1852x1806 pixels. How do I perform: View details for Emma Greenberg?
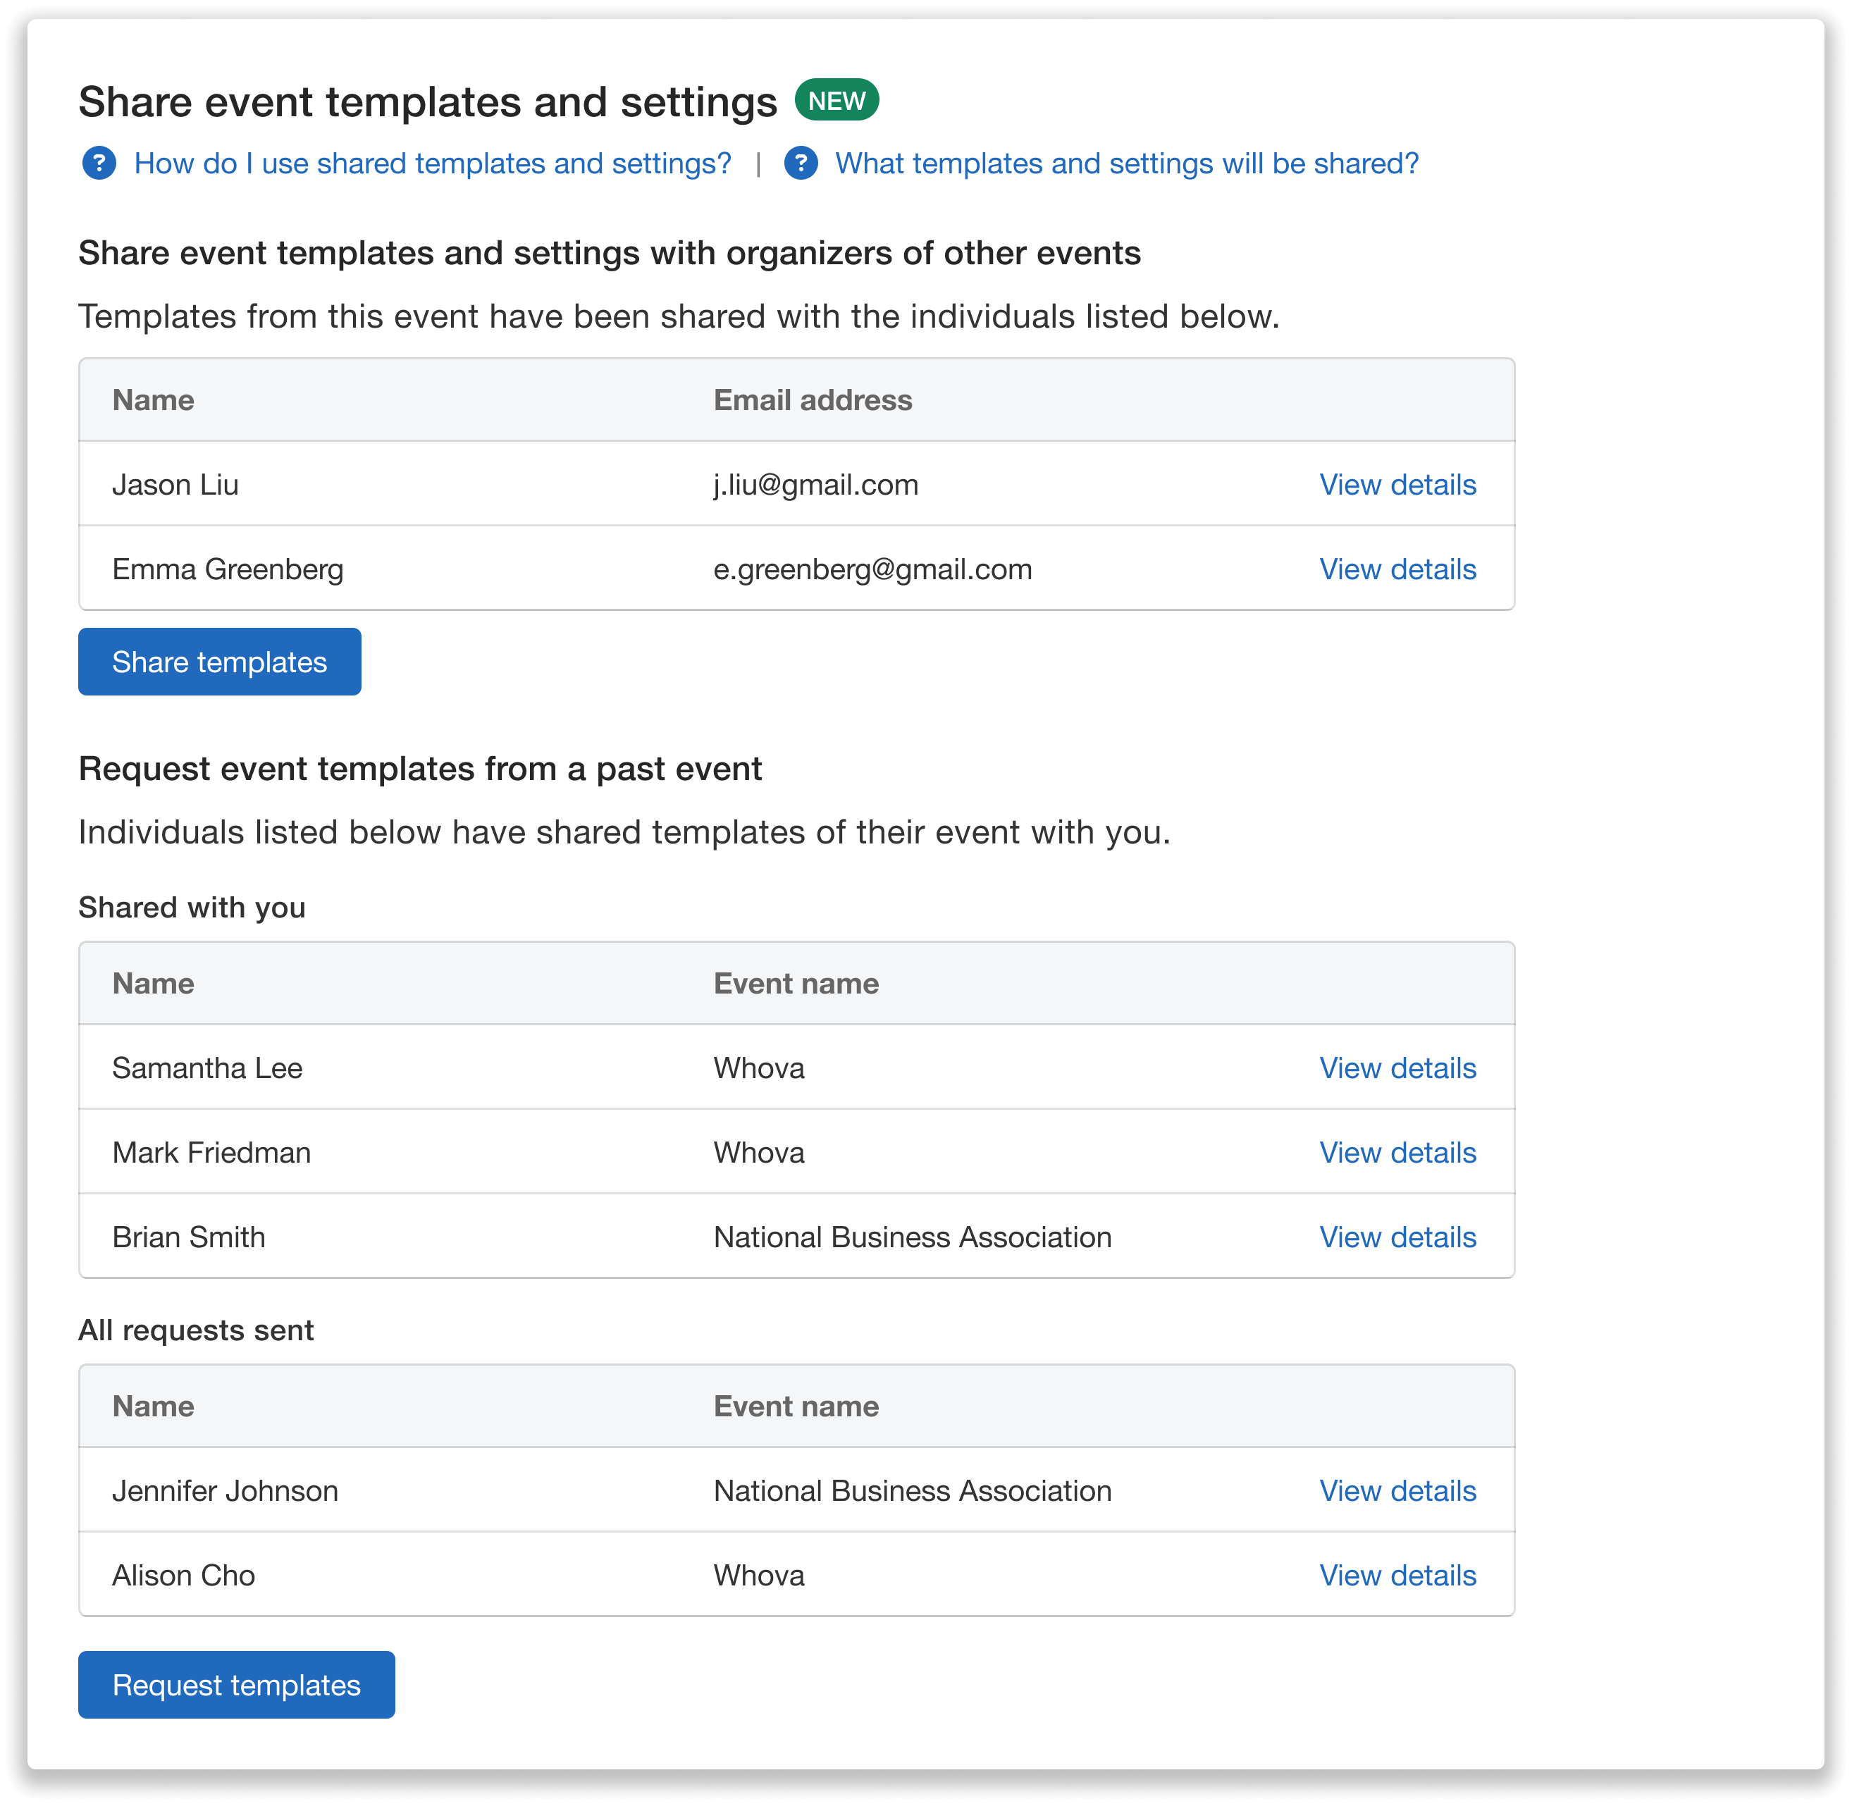(x=1397, y=568)
